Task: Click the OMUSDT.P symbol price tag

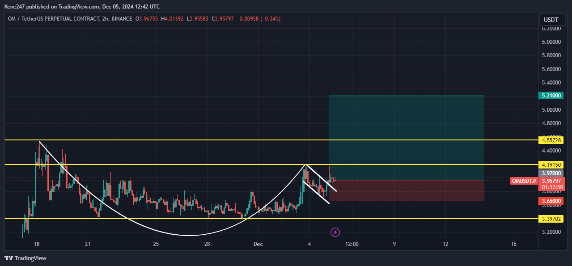Action: tap(524, 181)
